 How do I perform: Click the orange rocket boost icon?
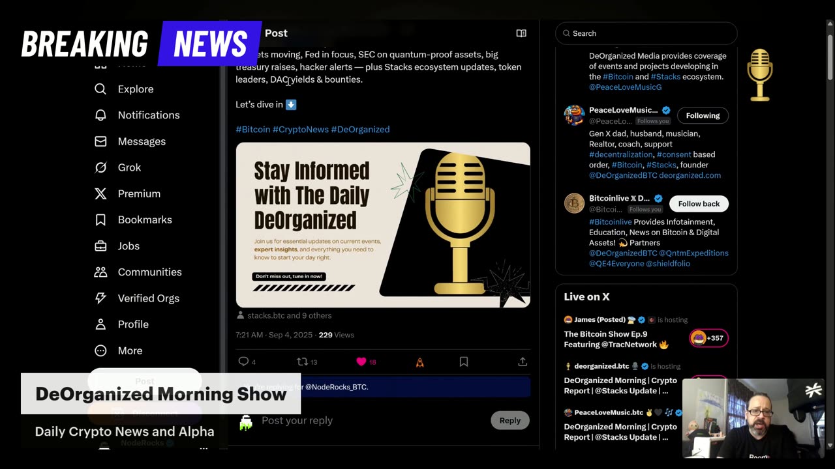pos(419,362)
